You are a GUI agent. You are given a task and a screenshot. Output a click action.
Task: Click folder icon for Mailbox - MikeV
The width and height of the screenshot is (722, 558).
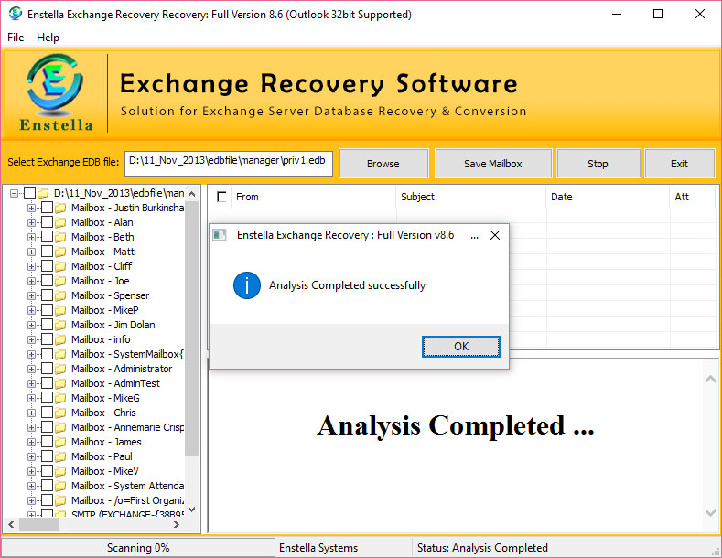pyautogui.click(x=60, y=471)
